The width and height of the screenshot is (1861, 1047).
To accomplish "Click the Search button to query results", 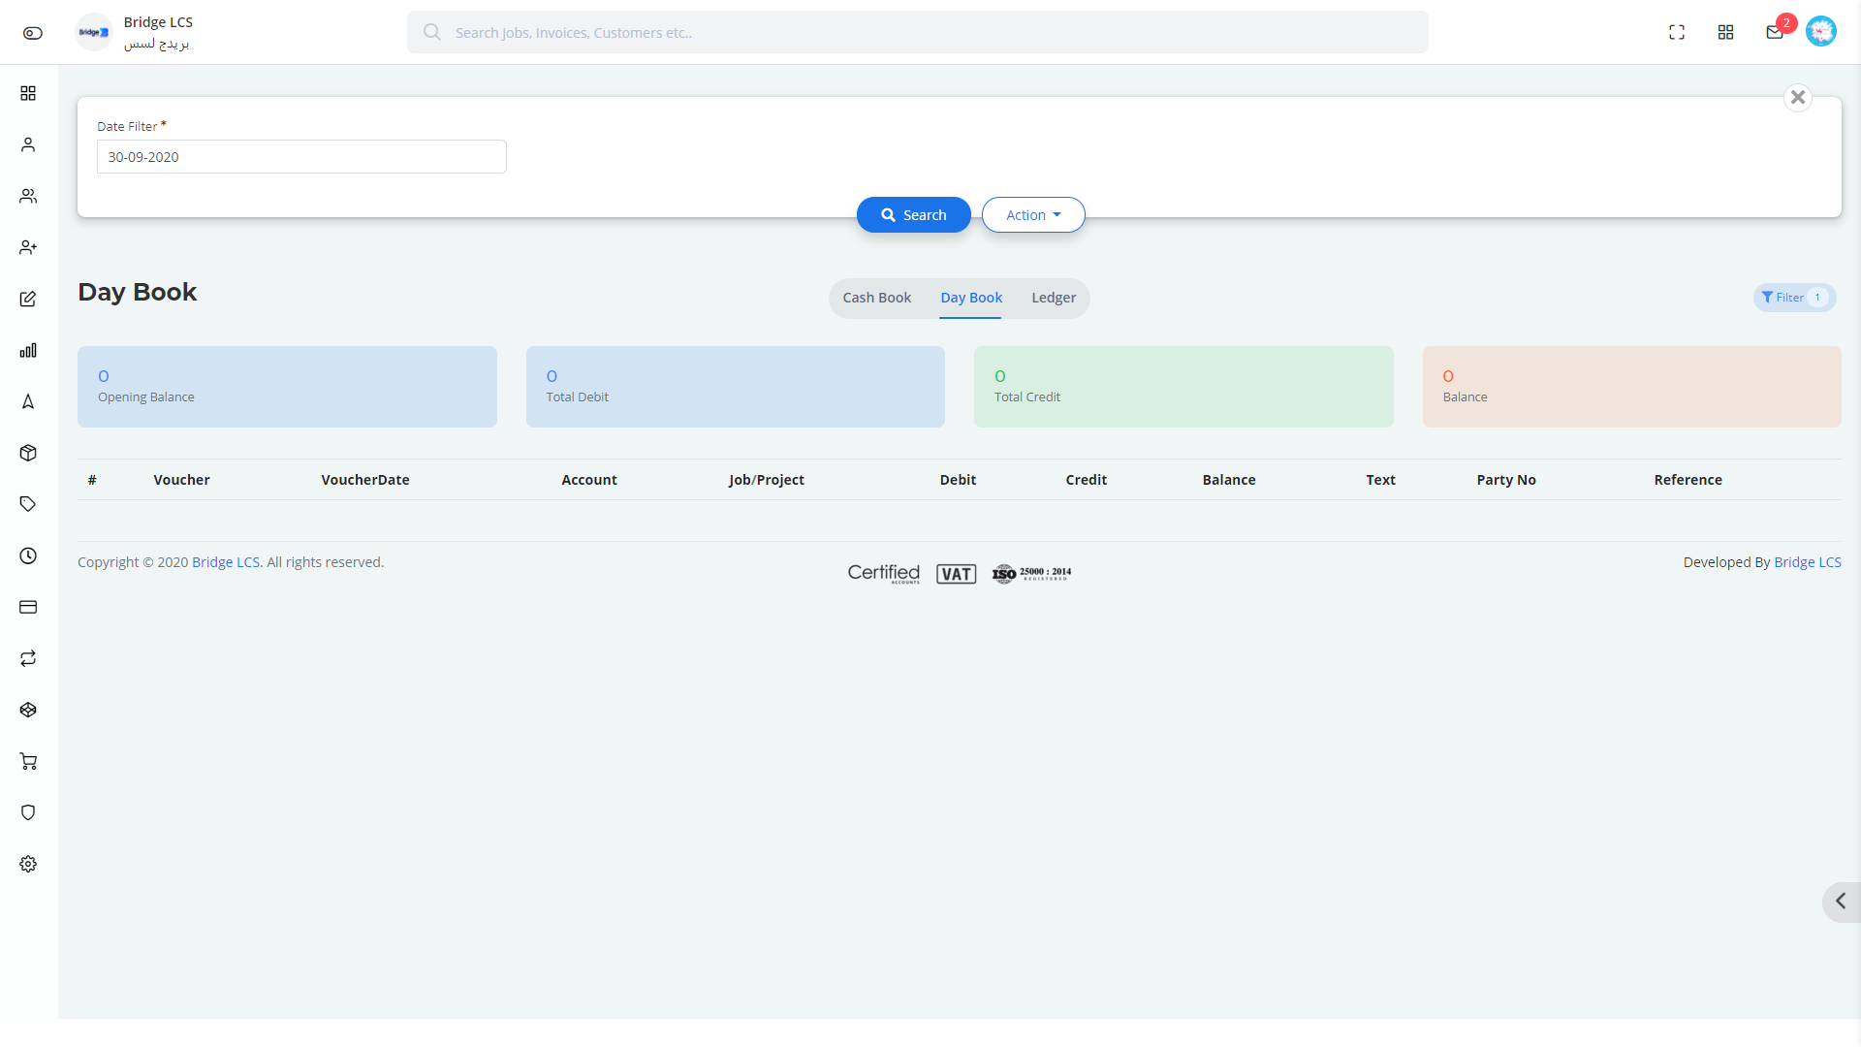I will [x=913, y=215].
